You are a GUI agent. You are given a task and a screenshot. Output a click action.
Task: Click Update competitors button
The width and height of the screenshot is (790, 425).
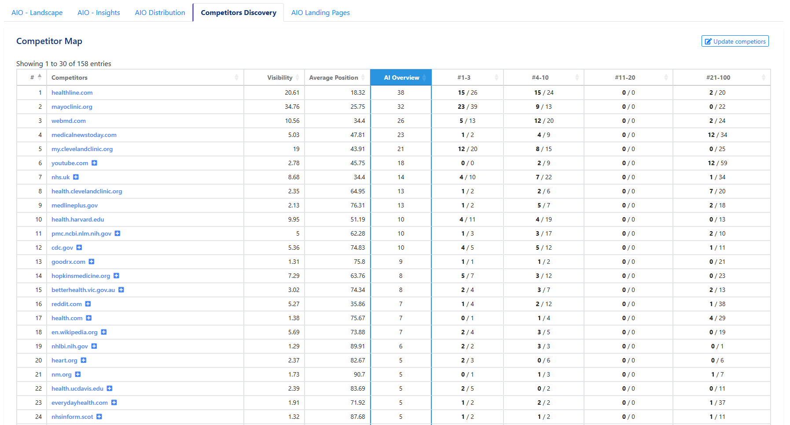tap(735, 41)
